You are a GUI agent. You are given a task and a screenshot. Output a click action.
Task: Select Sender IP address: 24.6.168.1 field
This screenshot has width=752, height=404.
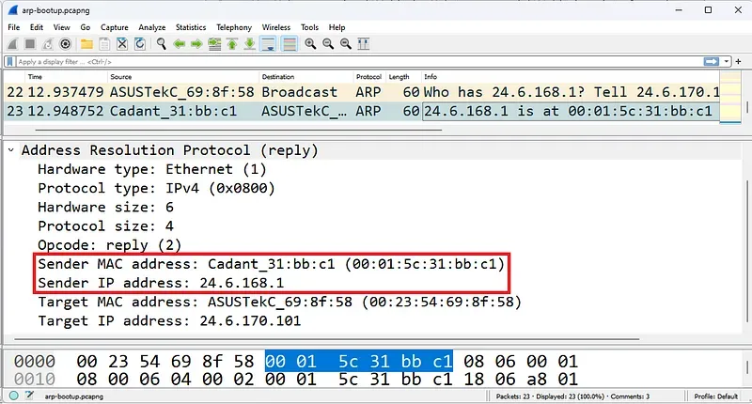tap(161, 283)
